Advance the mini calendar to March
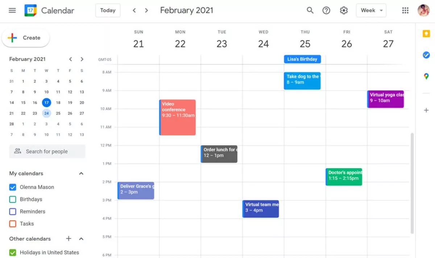Image resolution: width=435 pixels, height=258 pixels. point(82,59)
